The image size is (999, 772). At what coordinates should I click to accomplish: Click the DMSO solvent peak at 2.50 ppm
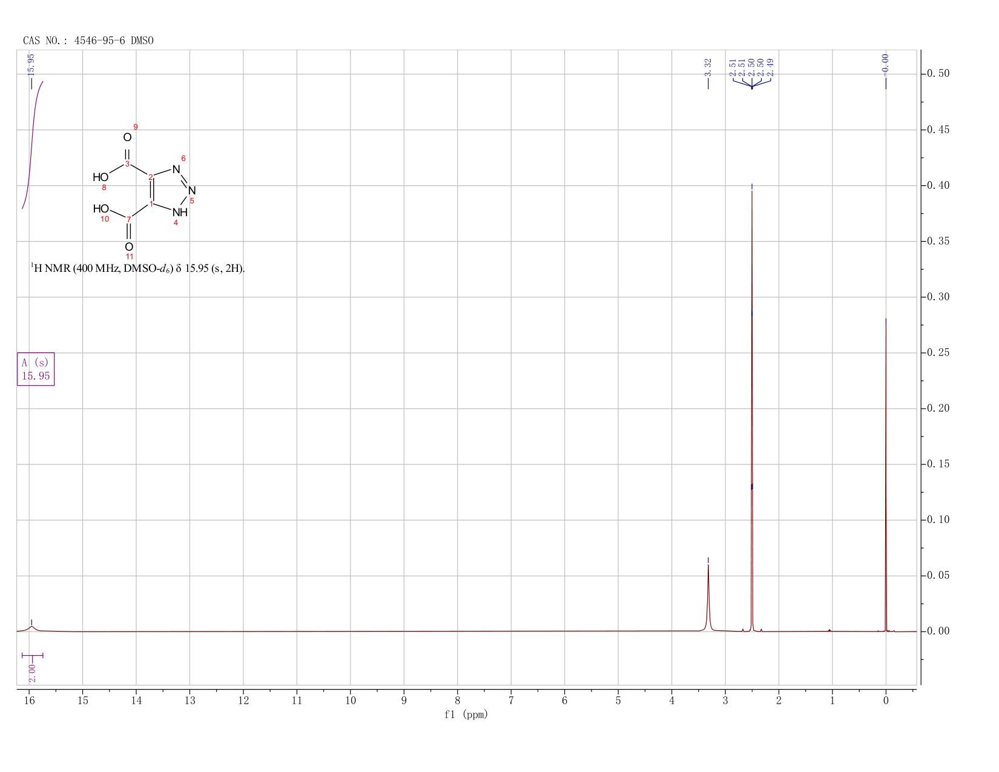tap(751, 412)
